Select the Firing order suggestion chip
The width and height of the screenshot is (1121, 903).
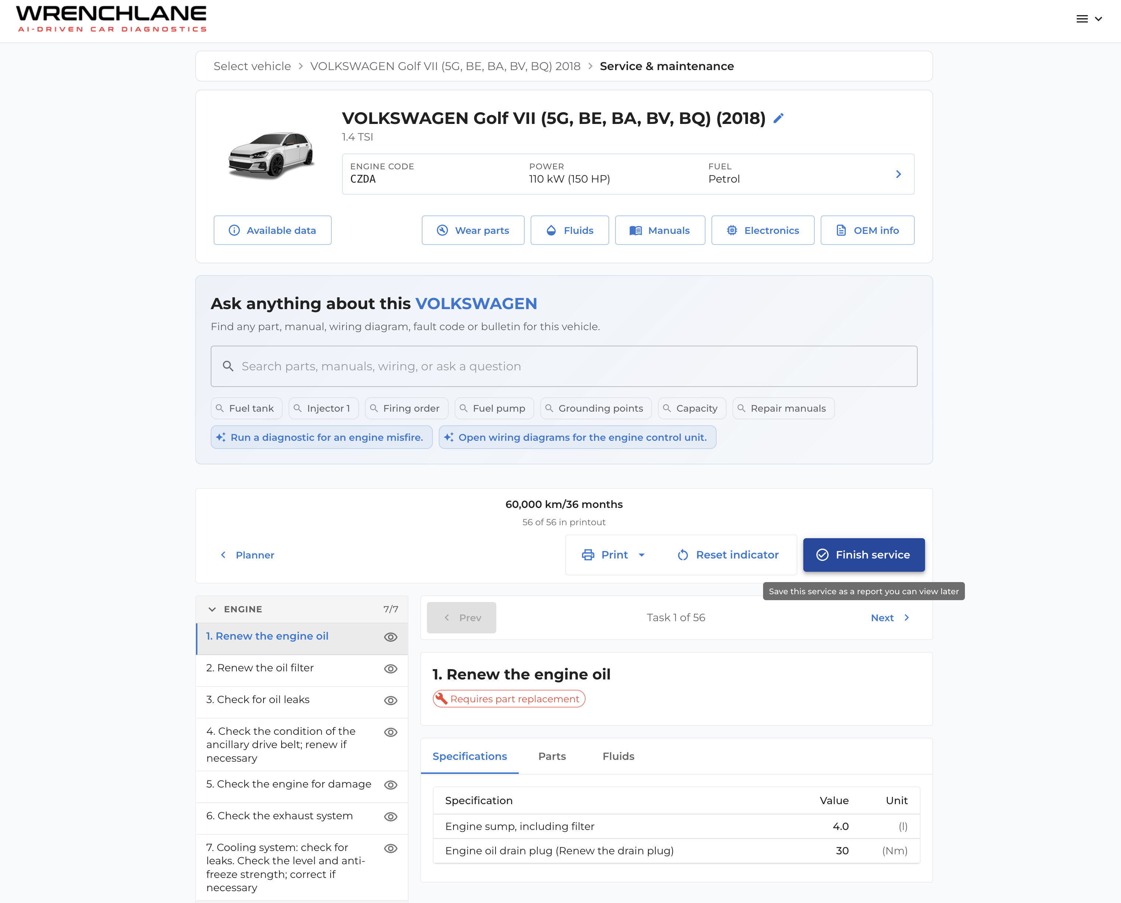click(407, 408)
